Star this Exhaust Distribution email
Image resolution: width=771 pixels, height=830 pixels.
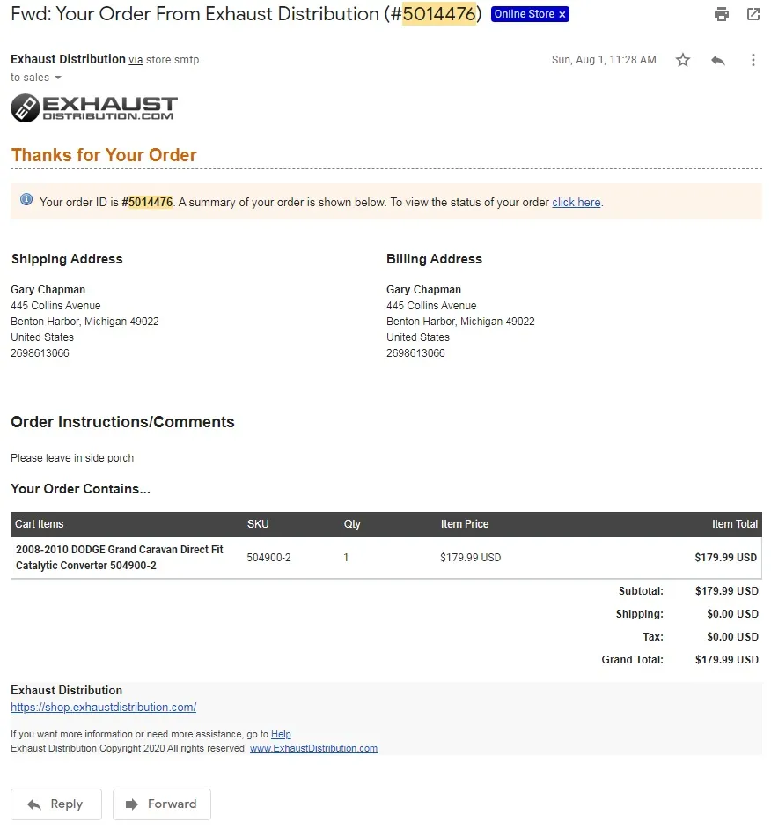click(x=683, y=60)
